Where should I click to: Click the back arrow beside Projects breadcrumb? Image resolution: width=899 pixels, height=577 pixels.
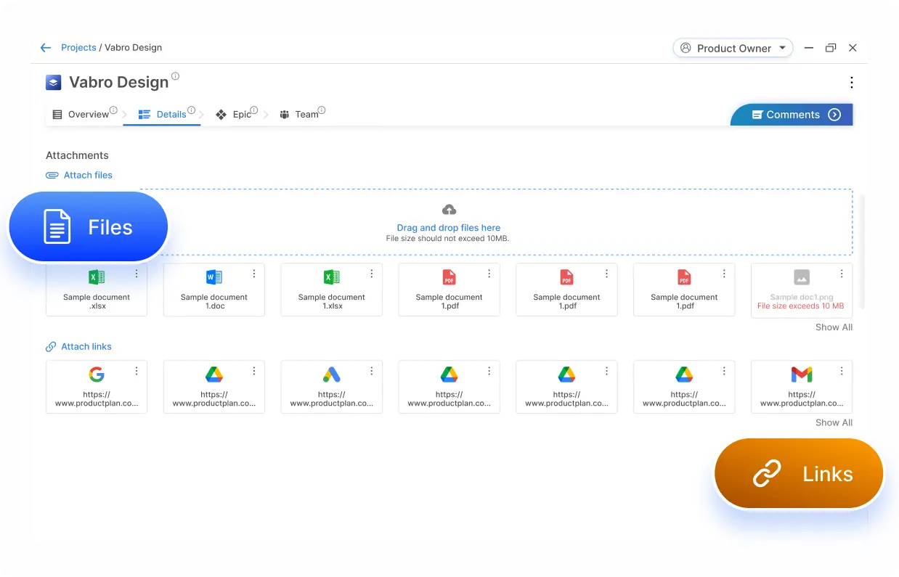pyautogui.click(x=46, y=47)
